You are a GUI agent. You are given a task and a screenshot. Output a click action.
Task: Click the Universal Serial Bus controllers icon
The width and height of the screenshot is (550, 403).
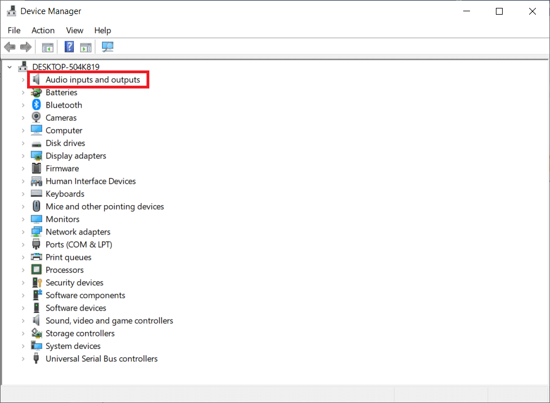[x=36, y=358]
